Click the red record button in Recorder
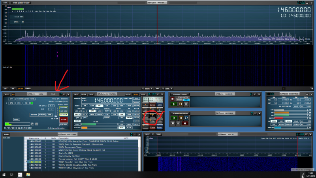 tap(185, 123)
